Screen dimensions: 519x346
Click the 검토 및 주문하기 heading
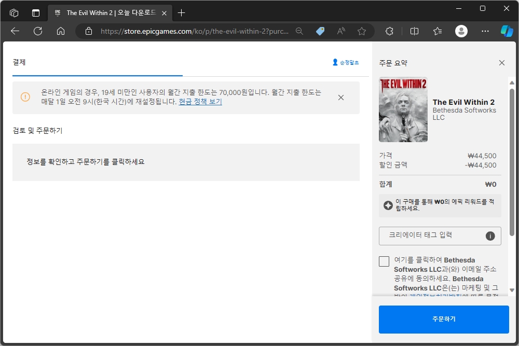pyautogui.click(x=37, y=131)
